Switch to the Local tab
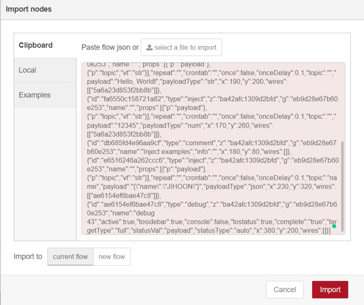The height and width of the screenshot is (305, 364). (x=45, y=70)
